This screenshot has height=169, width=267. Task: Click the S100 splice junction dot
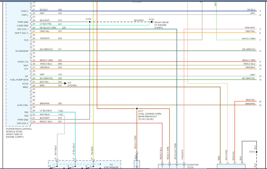pyautogui.click(x=89, y=22)
